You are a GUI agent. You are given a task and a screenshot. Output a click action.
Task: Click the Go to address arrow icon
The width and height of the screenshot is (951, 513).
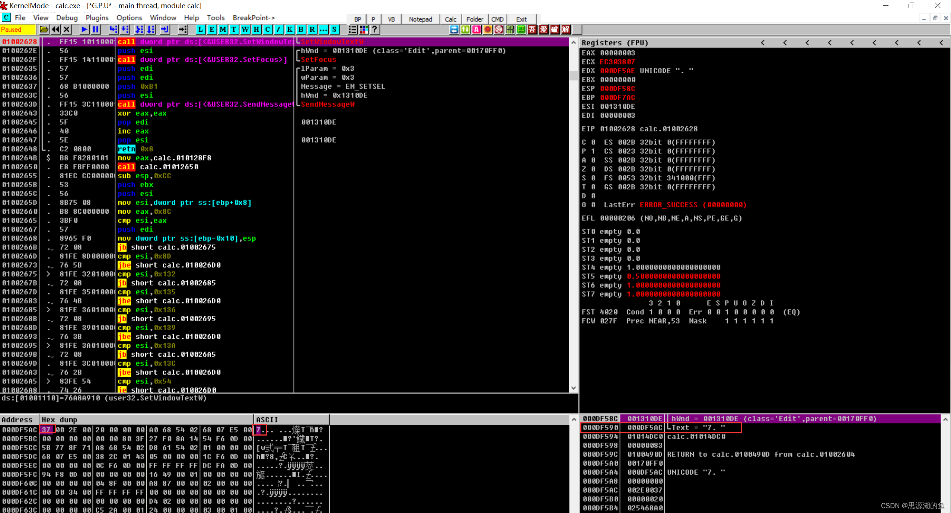[183, 29]
